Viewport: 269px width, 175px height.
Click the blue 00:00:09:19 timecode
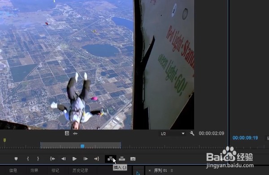(x=245, y=138)
